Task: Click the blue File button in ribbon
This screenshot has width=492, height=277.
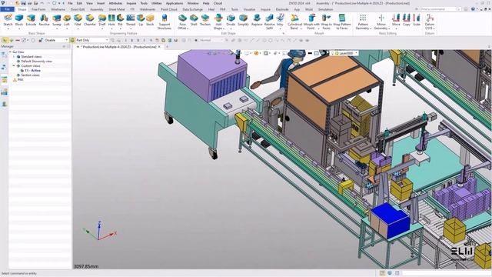Action: pos(7,9)
